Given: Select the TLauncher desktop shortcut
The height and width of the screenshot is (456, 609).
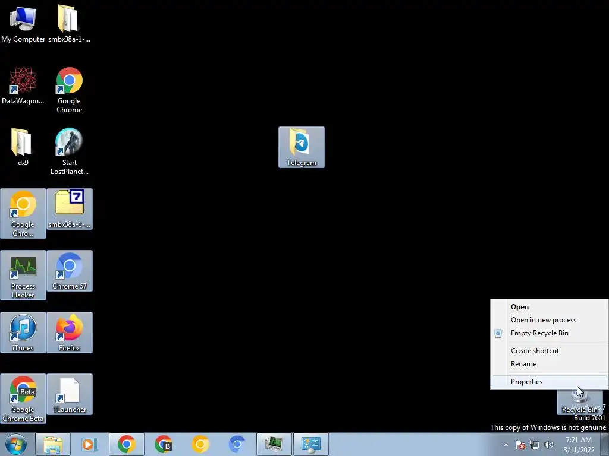Looking at the screenshot, I should tap(69, 394).
